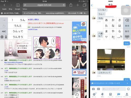Choose the うんそう candidate suggestion
The image size is (131, 98).
tap(18, 37)
